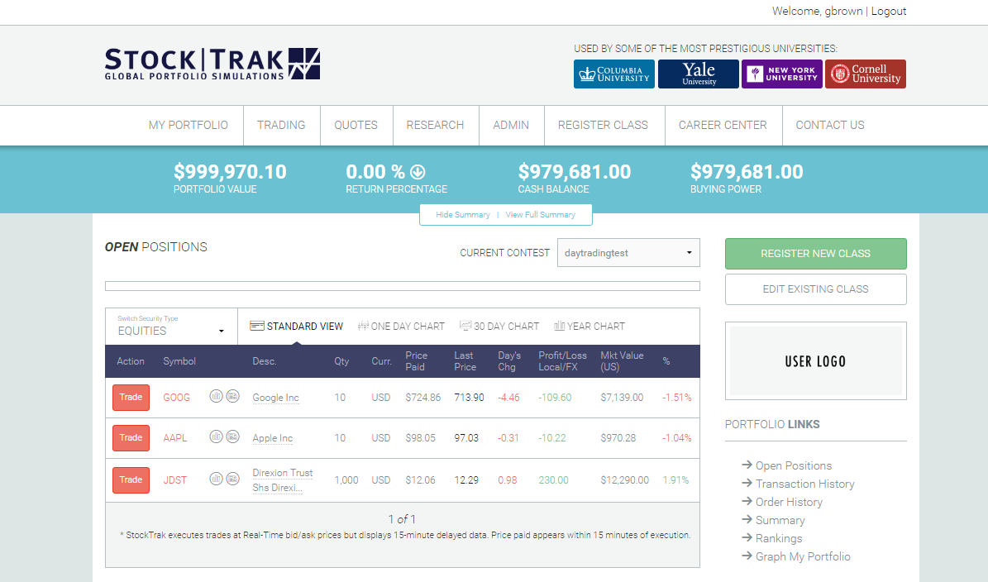Image resolution: width=988 pixels, height=582 pixels.
Task: Open the Transaction History link
Action: pyautogui.click(x=804, y=484)
